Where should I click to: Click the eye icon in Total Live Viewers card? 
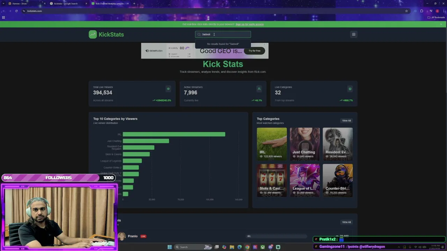coord(168,89)
